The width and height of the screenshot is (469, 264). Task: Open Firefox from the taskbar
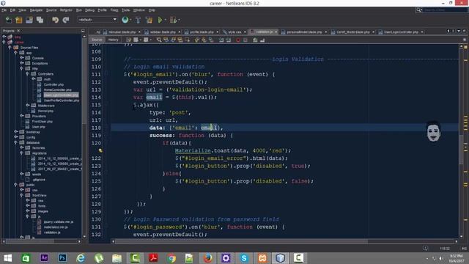[x=208, y=257]
